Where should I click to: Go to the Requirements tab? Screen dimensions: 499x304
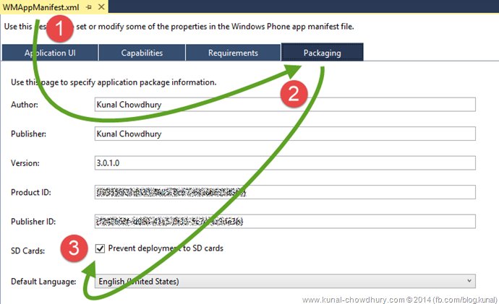[233, 53]
